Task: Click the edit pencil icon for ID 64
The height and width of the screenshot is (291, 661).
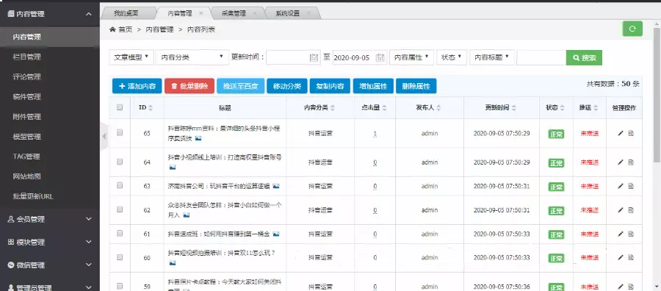Action: pyautogui.click(x=620, y=162)
